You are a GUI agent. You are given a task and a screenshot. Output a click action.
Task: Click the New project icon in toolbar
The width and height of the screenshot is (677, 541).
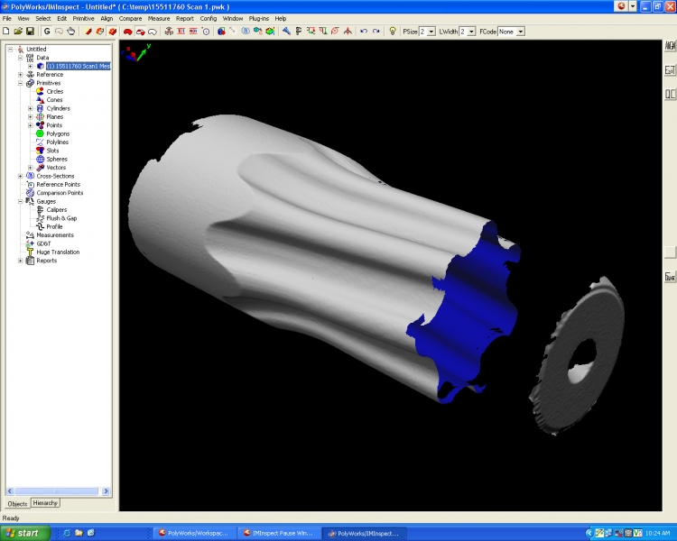(x=6, y=32)
